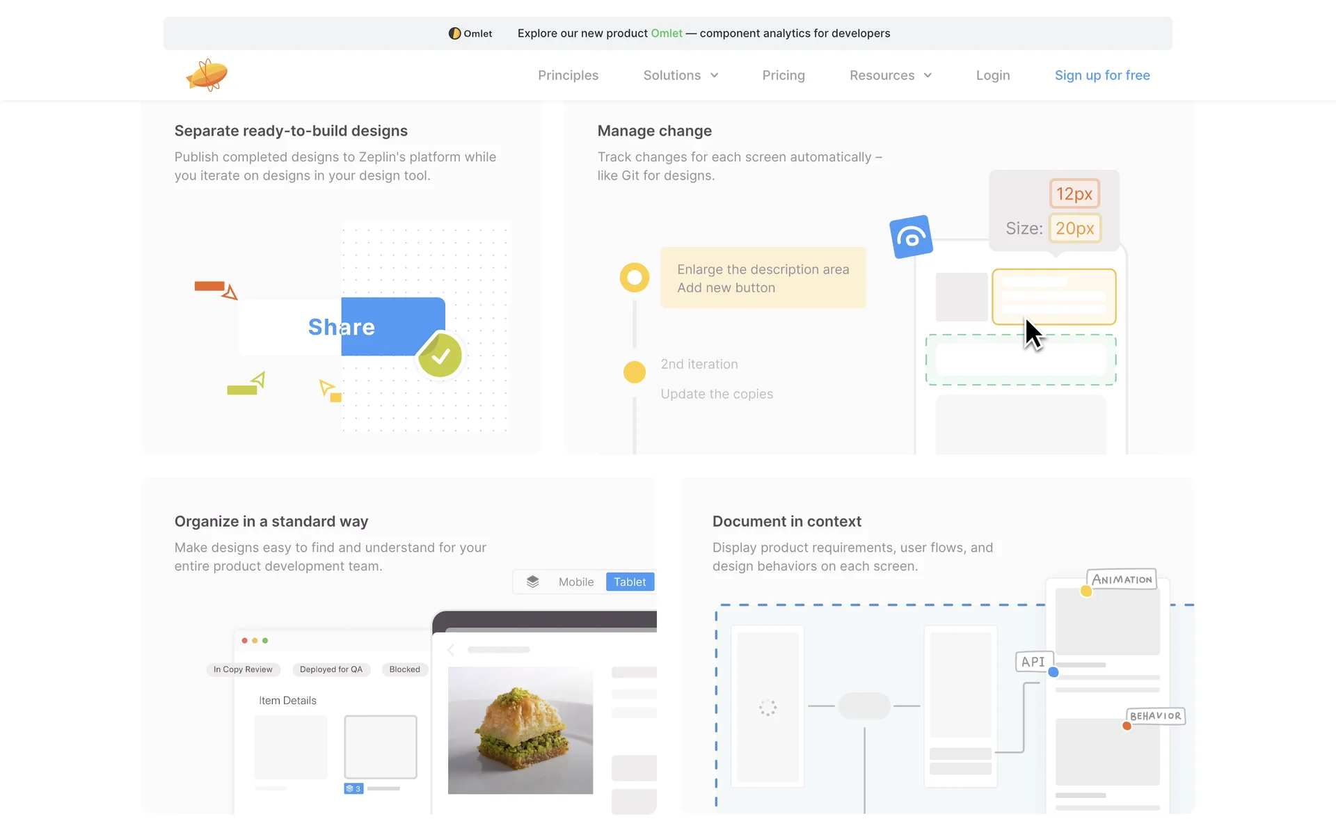
Task: Click the blue eye icon badge
Action: 911,237
